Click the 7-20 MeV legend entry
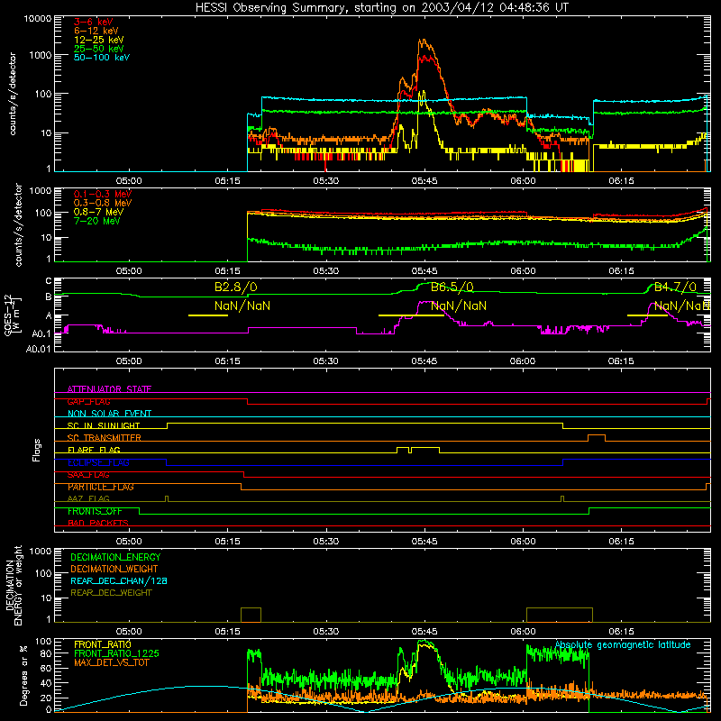 tap(97, 221)
